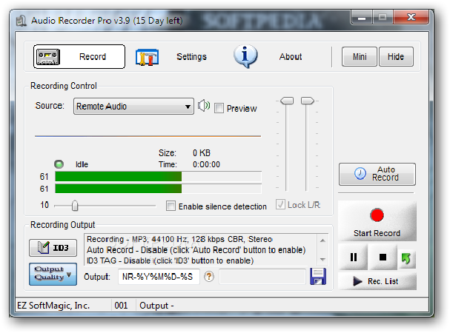Click the Settings tools icon

tap(147, 57)
